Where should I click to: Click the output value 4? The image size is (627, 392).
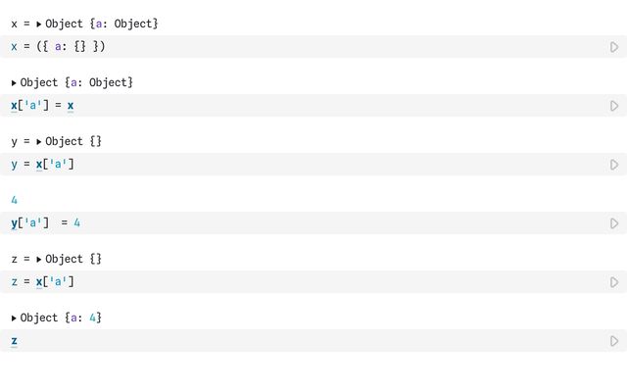[14, 200]
